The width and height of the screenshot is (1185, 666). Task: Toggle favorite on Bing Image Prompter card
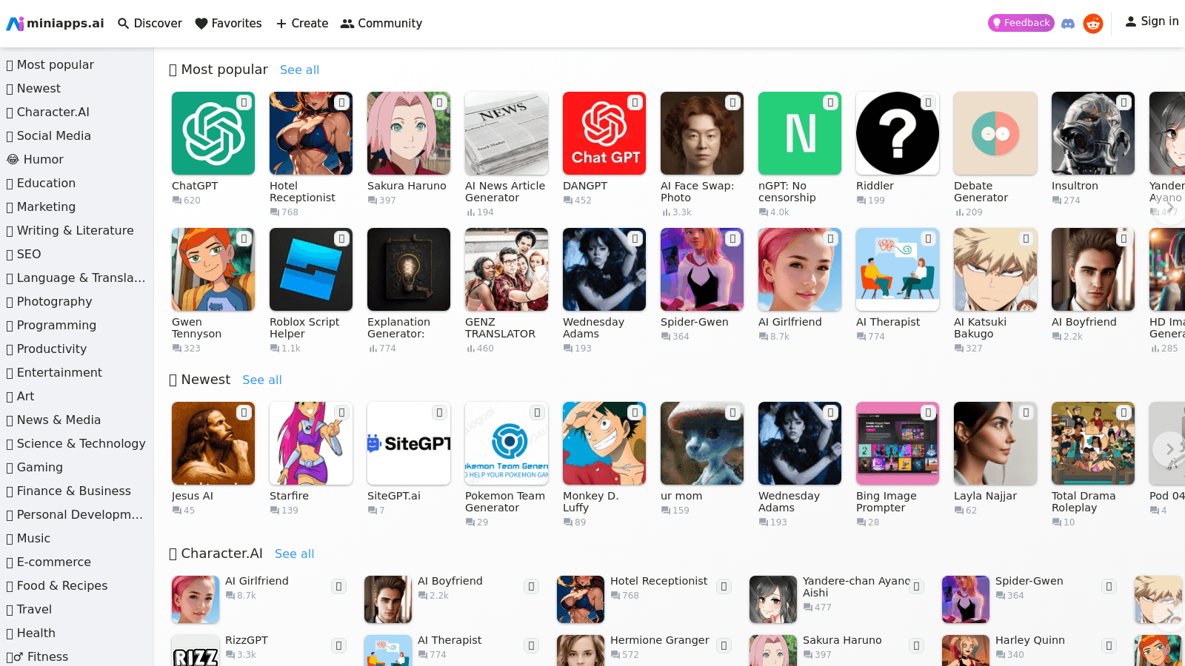pos(928,413)
